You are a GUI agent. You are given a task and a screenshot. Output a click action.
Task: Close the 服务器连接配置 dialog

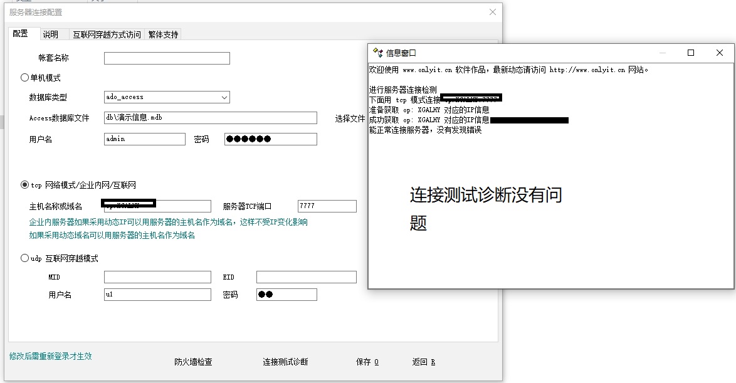point(493,12)
